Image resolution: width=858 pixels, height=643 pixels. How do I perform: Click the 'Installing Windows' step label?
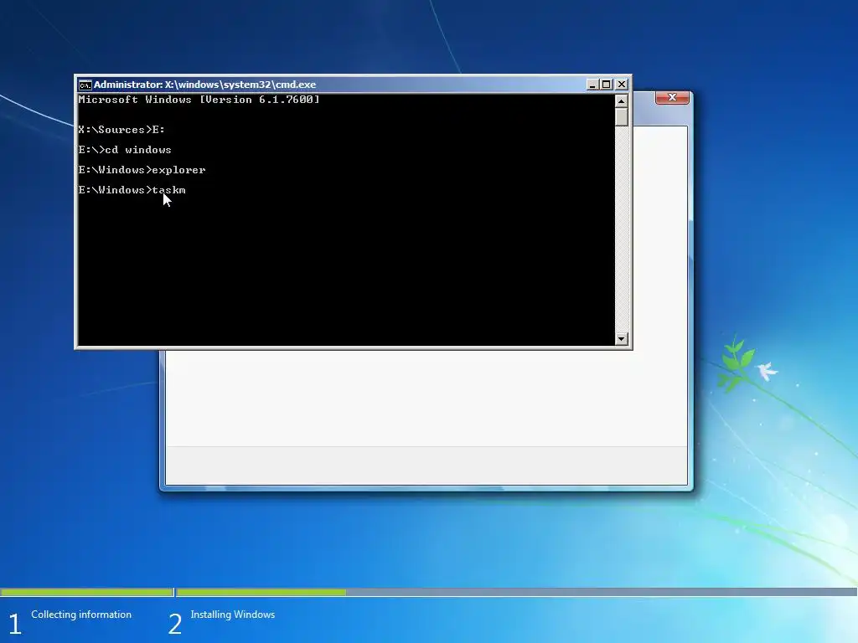click(233, 615)
